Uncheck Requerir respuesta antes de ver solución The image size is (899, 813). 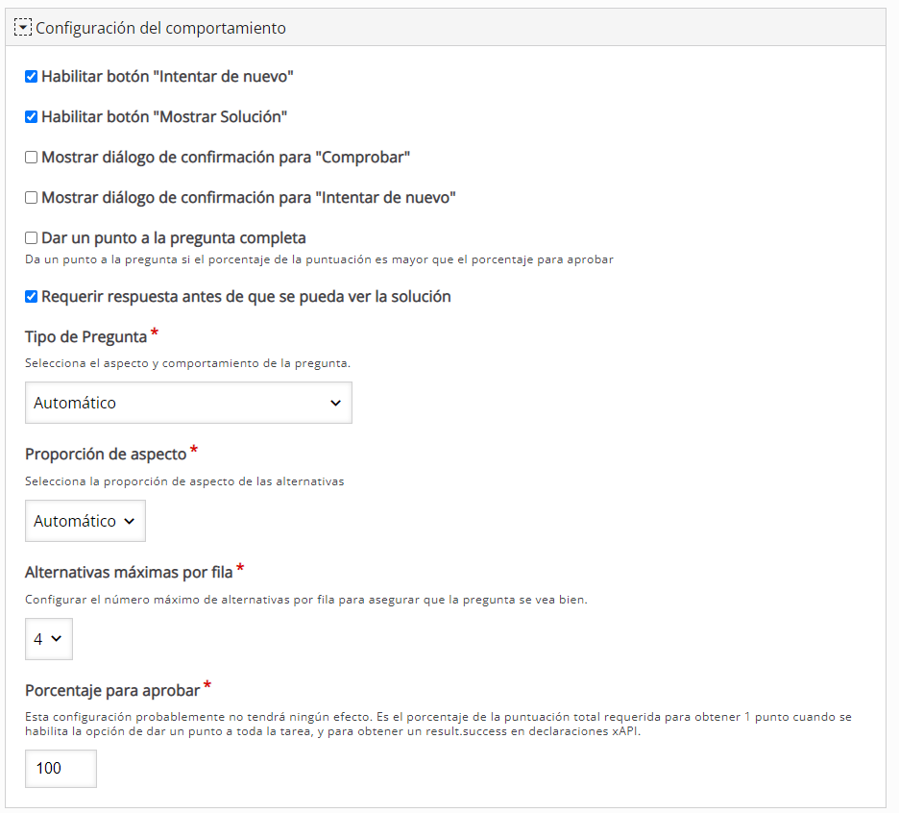click(31, 297)
